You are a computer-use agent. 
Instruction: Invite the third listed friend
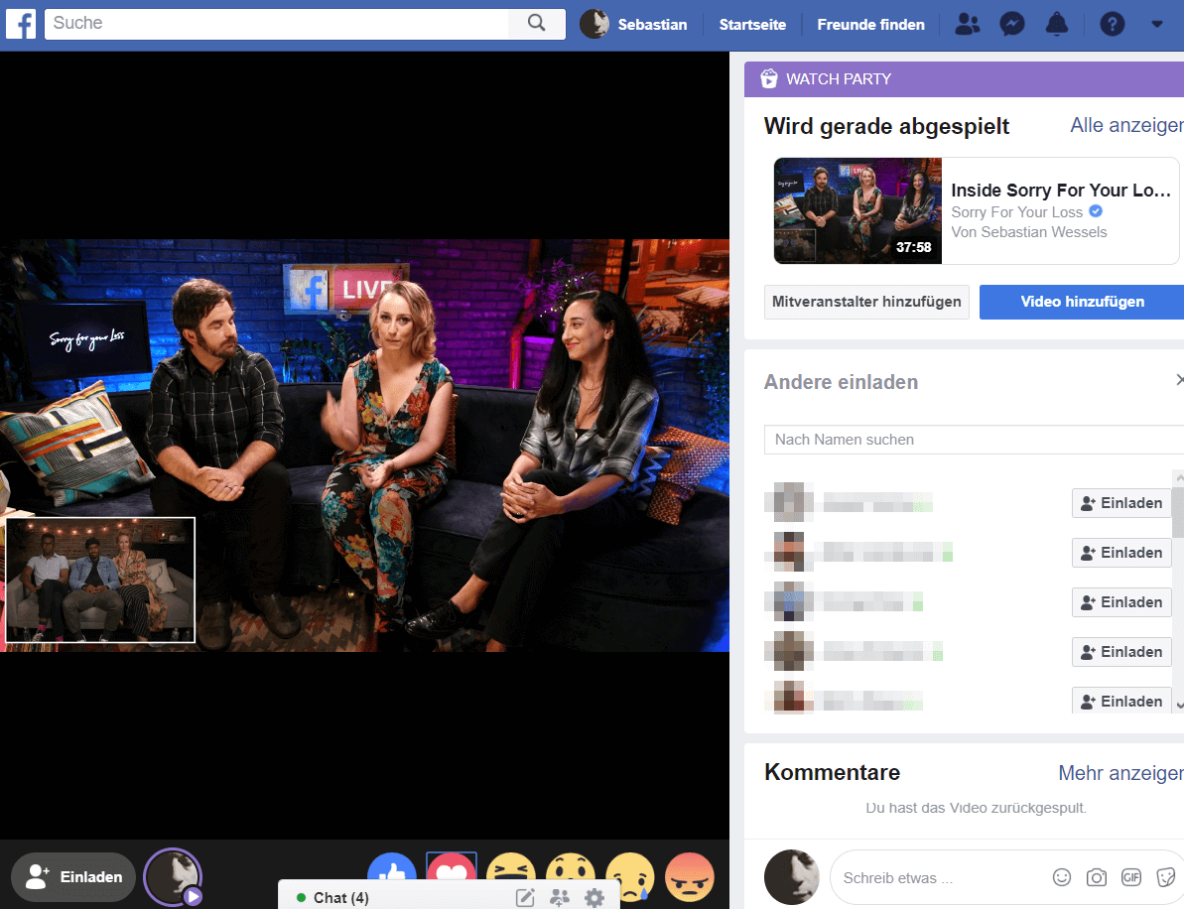click(1121, 602)
